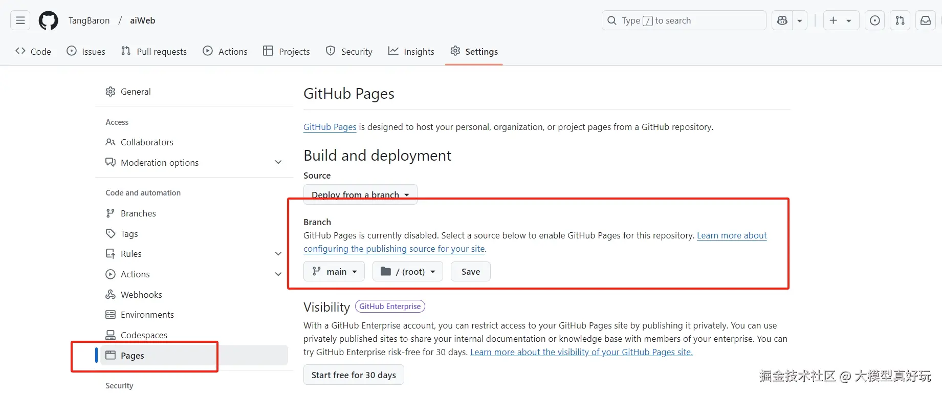Viewport: 942px width, 394px height.
Task: Open Moderation options sidebar item
Action: point(160,162)
